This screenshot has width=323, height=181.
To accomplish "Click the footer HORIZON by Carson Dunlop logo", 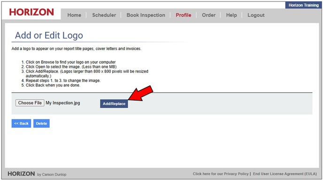I will pos(37,174).
